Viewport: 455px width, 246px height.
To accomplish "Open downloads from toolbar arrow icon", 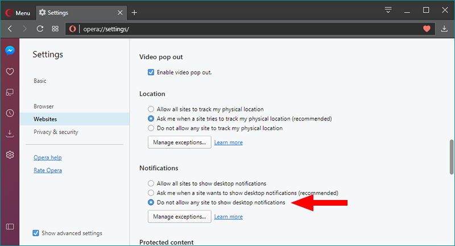I will 444,28.
